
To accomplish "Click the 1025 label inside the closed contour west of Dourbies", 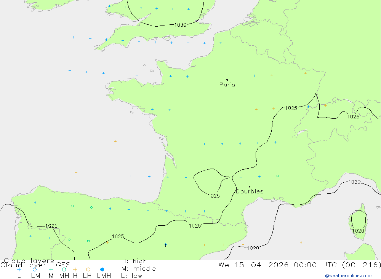I will [214, 196].
